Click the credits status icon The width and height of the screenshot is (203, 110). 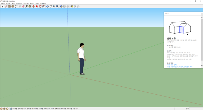coord(4,109)
